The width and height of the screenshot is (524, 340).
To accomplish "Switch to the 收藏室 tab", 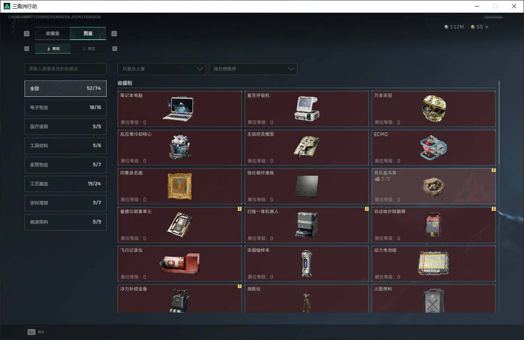I will point(53,34).
